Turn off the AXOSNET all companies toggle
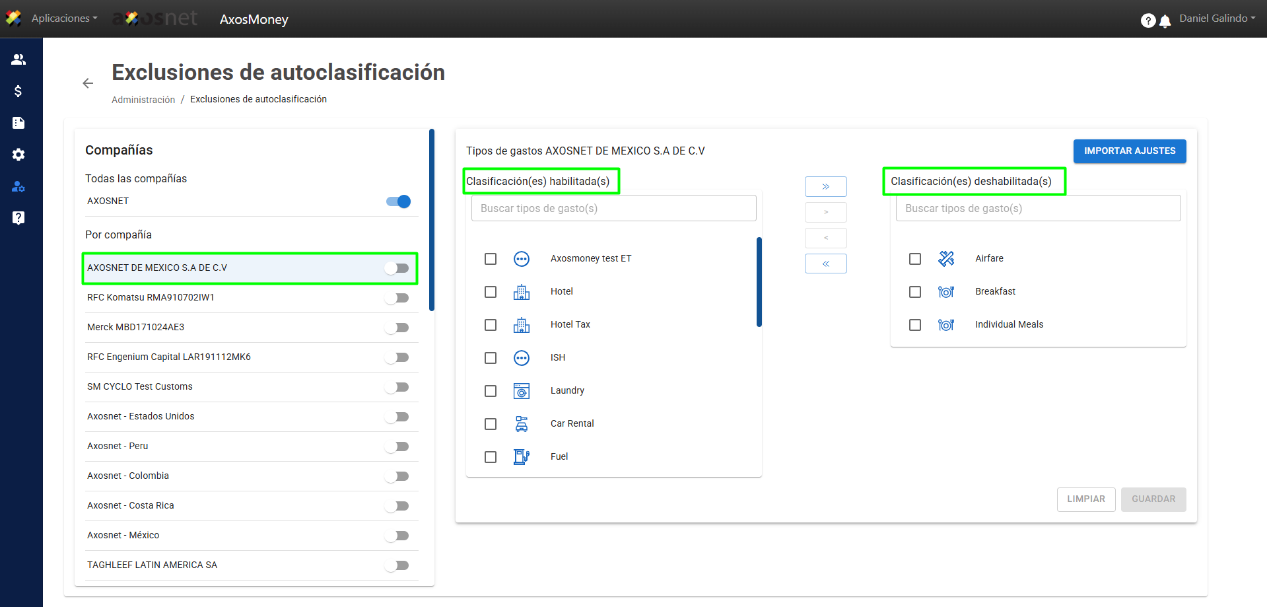This screenshot has height=607, width=1267. coord(398,201)
